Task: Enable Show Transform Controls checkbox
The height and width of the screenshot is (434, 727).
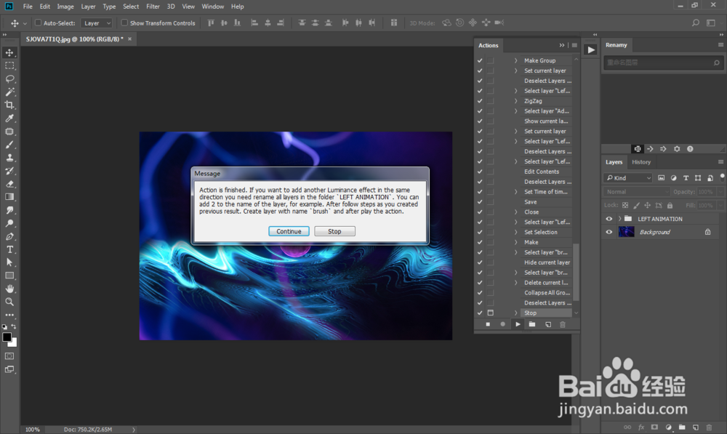Action: [124, 23]
